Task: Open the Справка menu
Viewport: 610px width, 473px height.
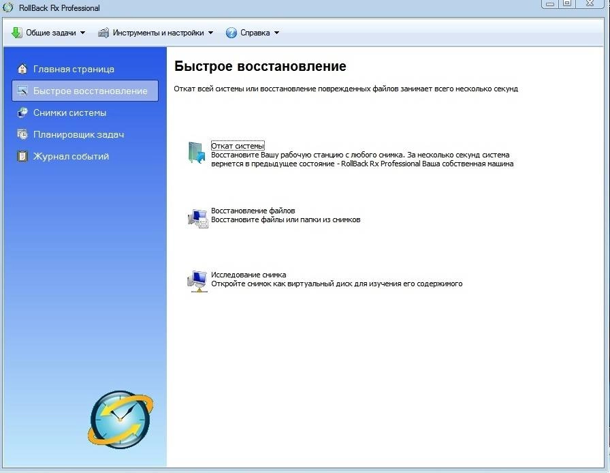Action: [x=253, y=33]
